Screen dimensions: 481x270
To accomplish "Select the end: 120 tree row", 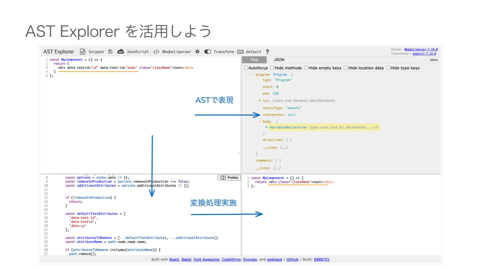I will [x=271, y=93].
